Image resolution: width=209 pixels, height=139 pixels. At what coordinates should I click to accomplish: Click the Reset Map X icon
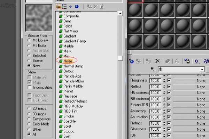[157, 61]
